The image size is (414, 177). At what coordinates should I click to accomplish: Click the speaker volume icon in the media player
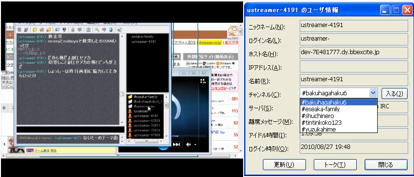[188, 144]
